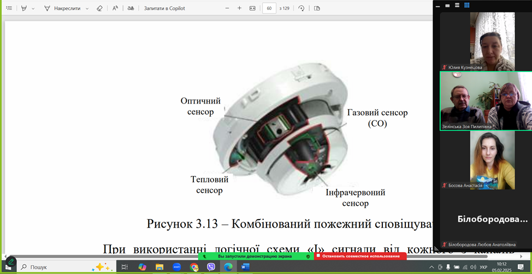Expand the highlighter options dropdown
This screenshot has width=532, height=274.
tap(33, 9)
